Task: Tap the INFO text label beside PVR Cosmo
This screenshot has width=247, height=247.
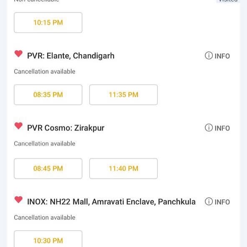Action: (222, 128)
